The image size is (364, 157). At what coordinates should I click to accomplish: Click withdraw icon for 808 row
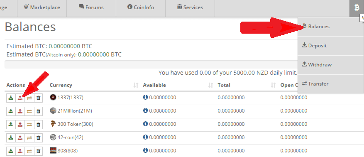pyautogui.click(x=20, y=151)
